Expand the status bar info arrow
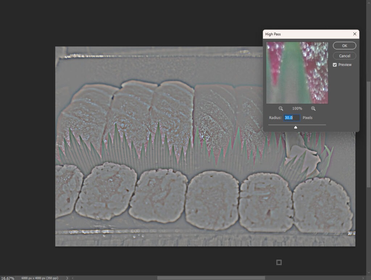This screenshot has height=280, width=371. pyautogui.click(x=67, y=278)
